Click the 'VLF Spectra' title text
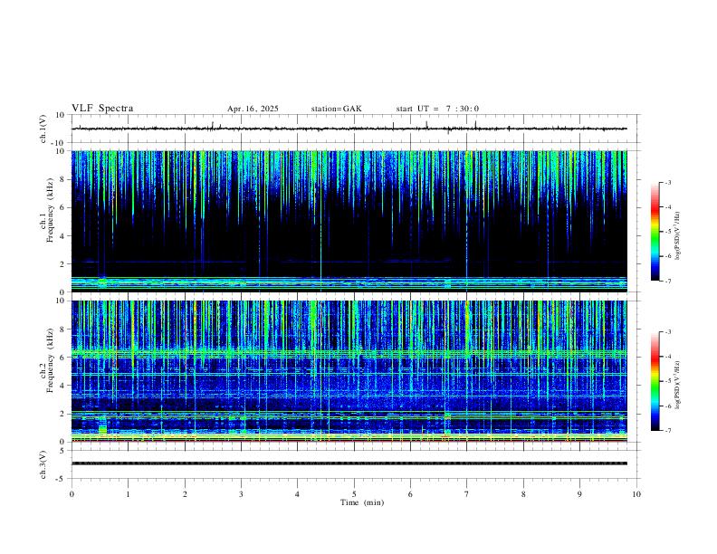The image size is (717, 554). coord(102,109)
